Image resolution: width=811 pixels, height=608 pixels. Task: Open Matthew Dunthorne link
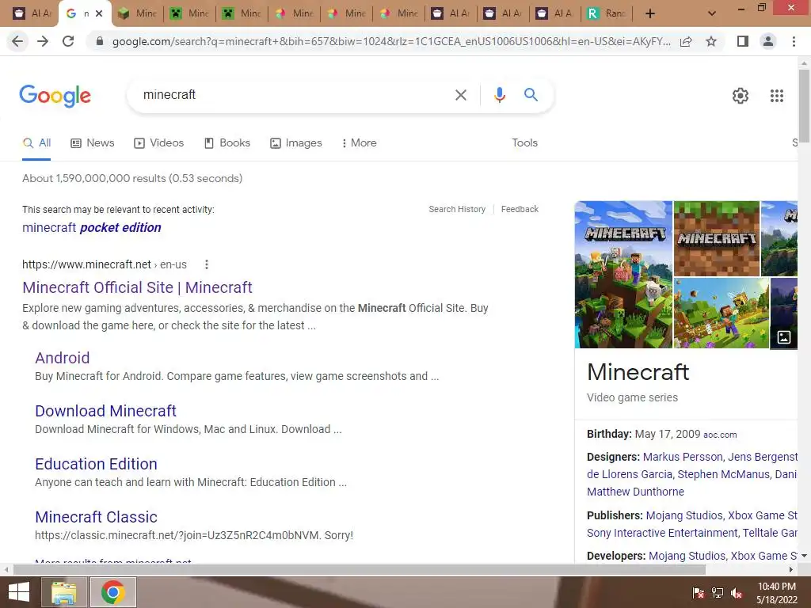635,492
